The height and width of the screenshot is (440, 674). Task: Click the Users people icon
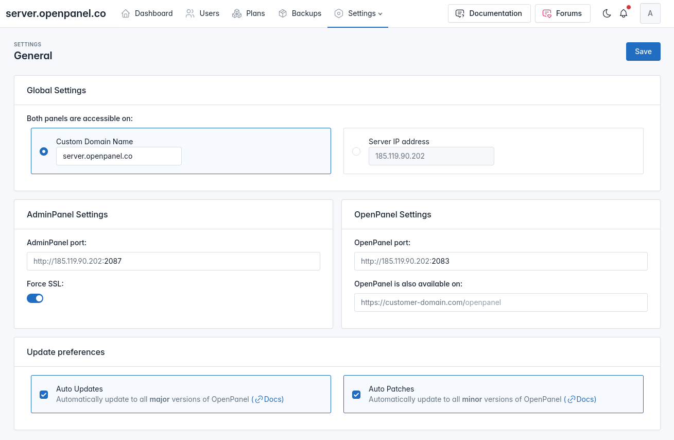click(x=190, y=13)
